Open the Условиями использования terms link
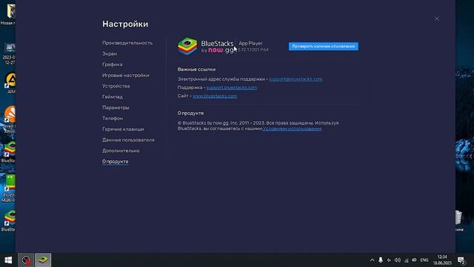The height and width of the screenshot is (267, 474). (292, 128)
